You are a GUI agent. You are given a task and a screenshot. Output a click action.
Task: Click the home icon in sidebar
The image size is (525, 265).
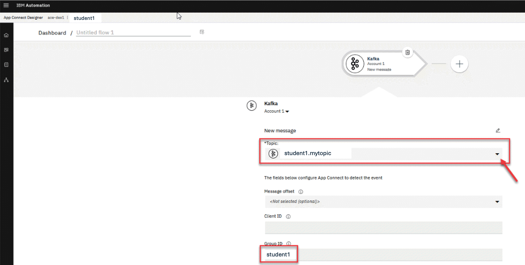(6, 35)
